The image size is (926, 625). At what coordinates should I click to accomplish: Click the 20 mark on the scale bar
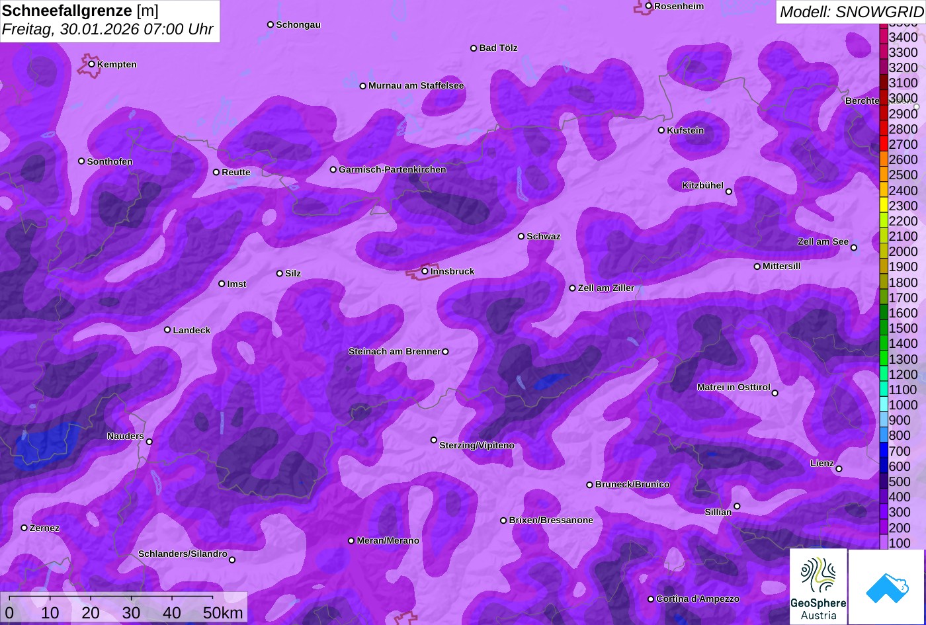coord(91,612)
